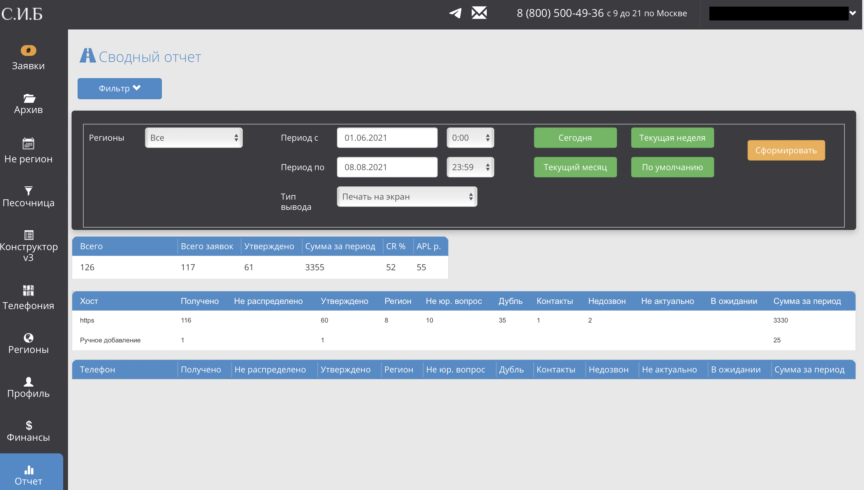The height and width of the screenshot is (490, 864).
Task: Click the 3330 sum for https
Action: pyautogui.click(x=780, y=320)
